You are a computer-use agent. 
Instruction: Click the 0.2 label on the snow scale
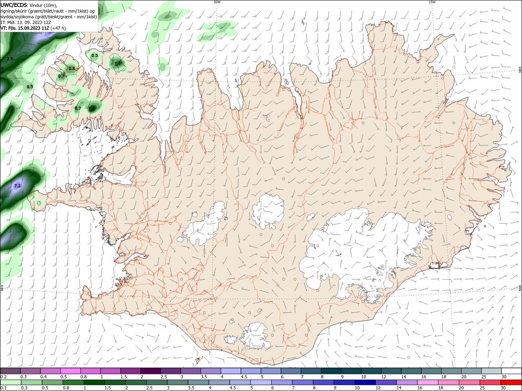3,377
